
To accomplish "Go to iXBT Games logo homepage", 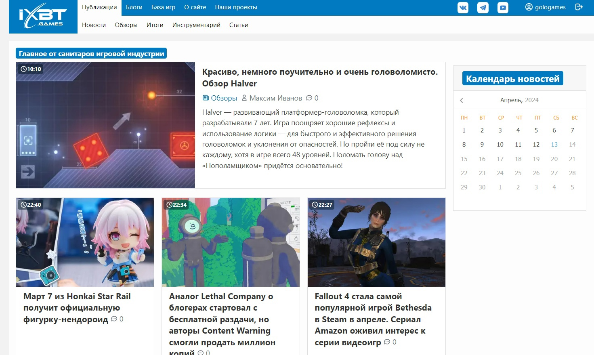I will (x=43, y=17).
